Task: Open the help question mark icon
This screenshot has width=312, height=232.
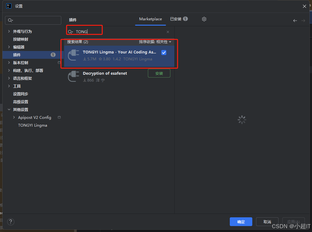Action: coord(11,222)
